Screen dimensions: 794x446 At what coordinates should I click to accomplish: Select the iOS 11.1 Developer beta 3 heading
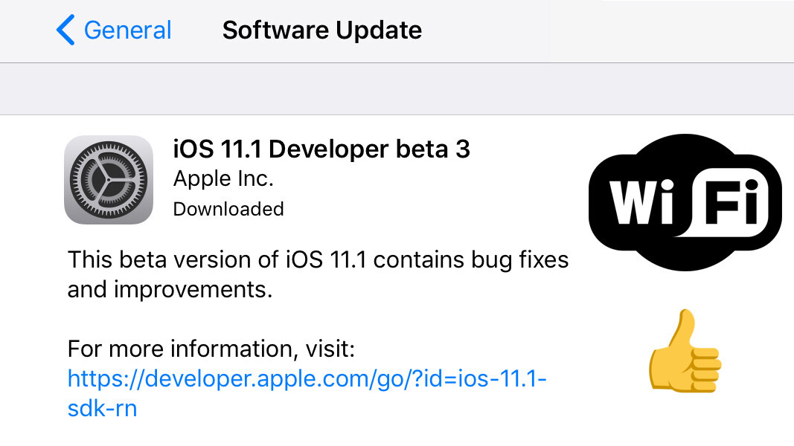[x=321, y=149]
